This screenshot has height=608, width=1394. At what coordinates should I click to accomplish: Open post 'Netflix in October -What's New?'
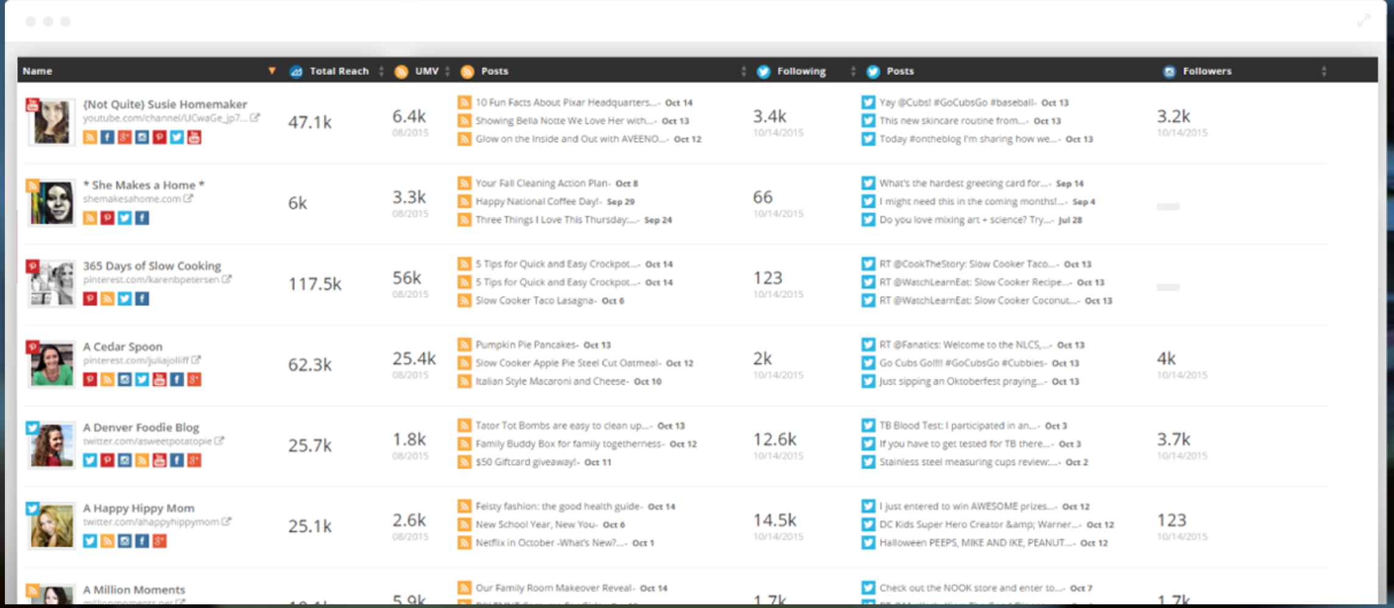coord(551,543)
